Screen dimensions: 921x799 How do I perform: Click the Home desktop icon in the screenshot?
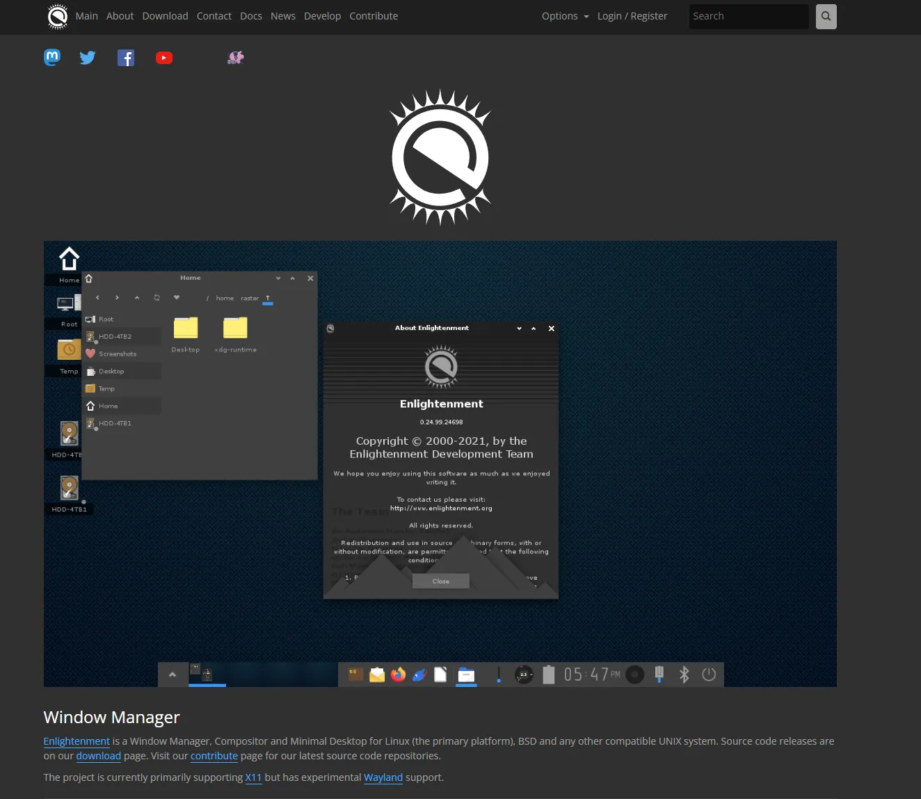pos(69,259)
